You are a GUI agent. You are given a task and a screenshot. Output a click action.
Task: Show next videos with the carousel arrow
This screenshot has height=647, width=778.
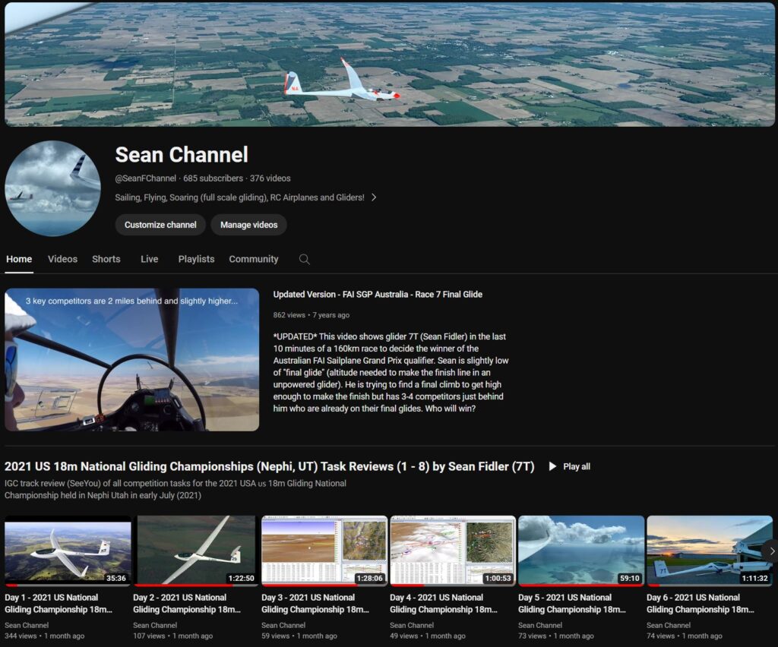(x=771, y=551)
